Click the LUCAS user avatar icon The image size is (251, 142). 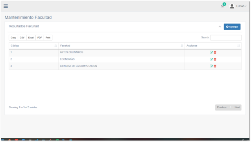click(232, 6)
